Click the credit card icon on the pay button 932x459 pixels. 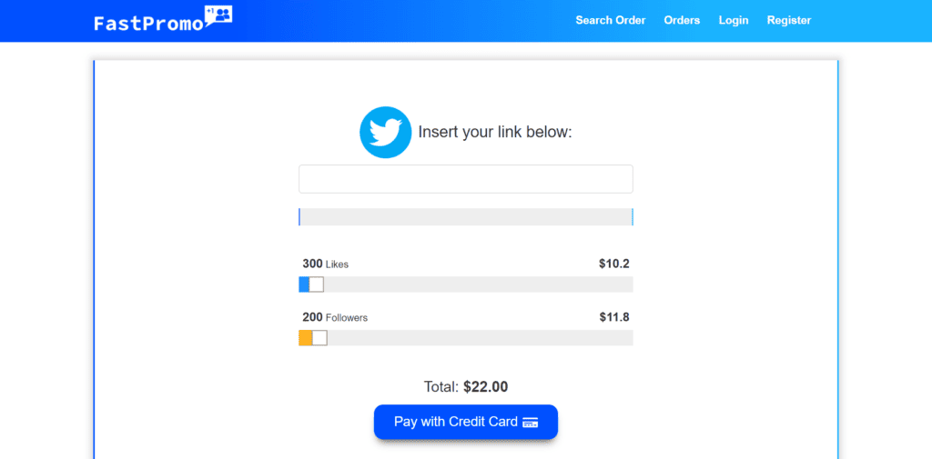[x=531, y=422]
